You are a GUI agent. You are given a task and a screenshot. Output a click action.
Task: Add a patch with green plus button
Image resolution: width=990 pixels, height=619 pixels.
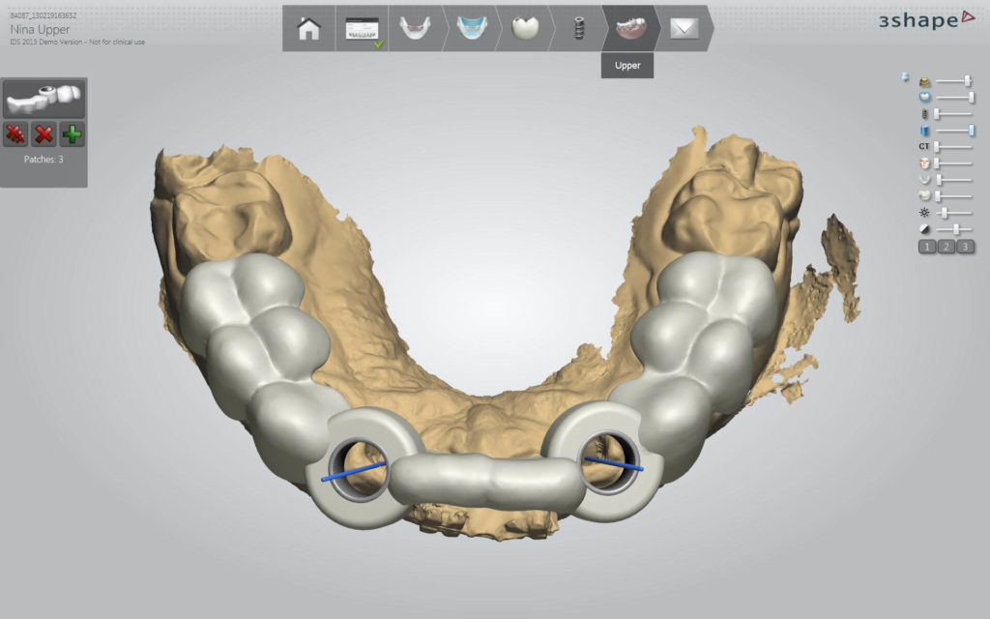coord(72,133)
